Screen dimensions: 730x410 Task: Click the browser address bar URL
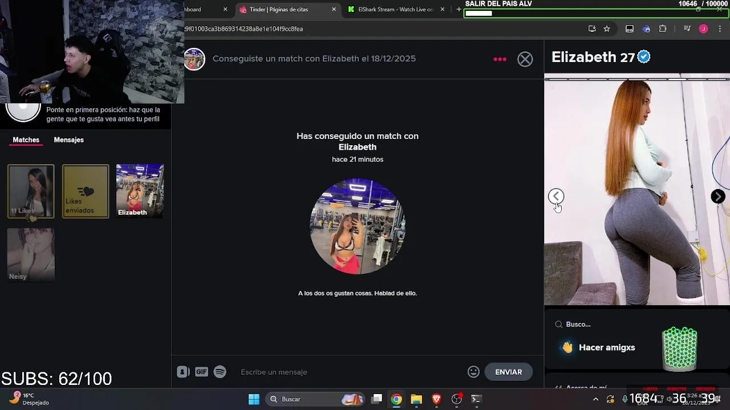tap(244, 29)
